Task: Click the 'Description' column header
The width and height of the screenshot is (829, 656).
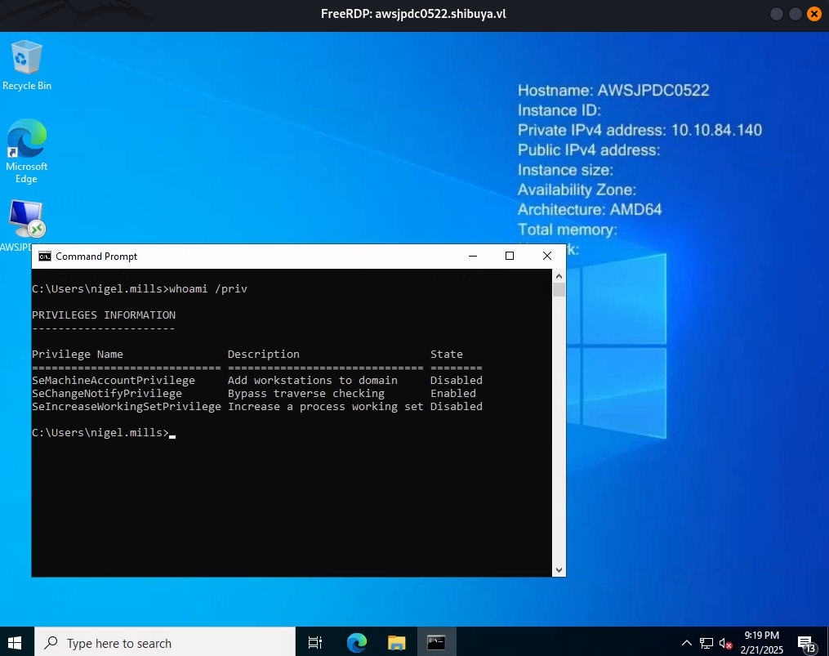Action: (x=263, y=355)
